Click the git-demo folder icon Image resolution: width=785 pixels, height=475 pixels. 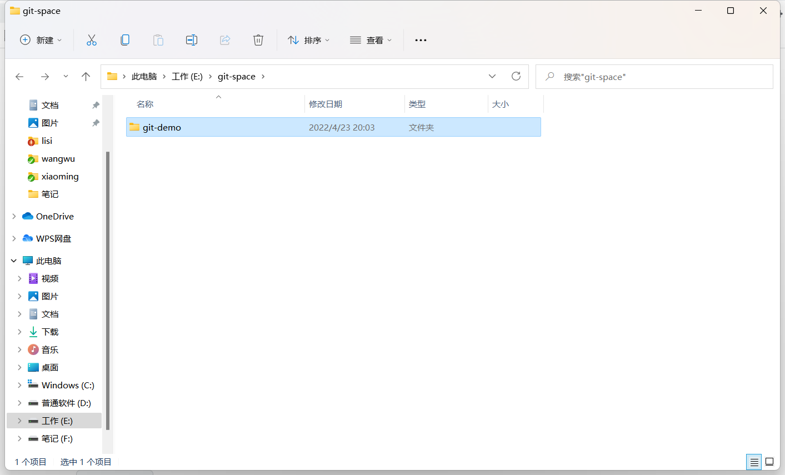(134, 127)
